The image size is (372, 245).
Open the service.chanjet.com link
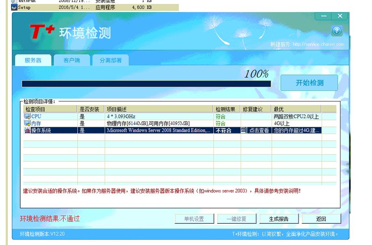click(x=318, y=44)
